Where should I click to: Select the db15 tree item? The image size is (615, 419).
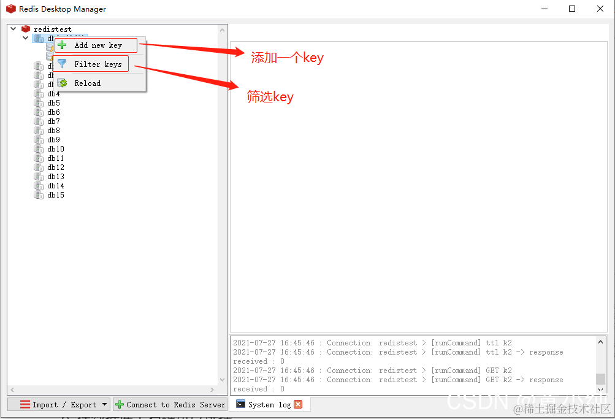tap(56, 195)
